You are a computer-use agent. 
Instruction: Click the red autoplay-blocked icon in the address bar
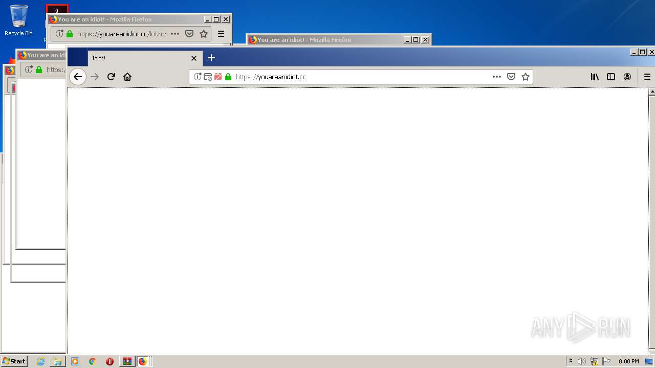coord(218,77)
